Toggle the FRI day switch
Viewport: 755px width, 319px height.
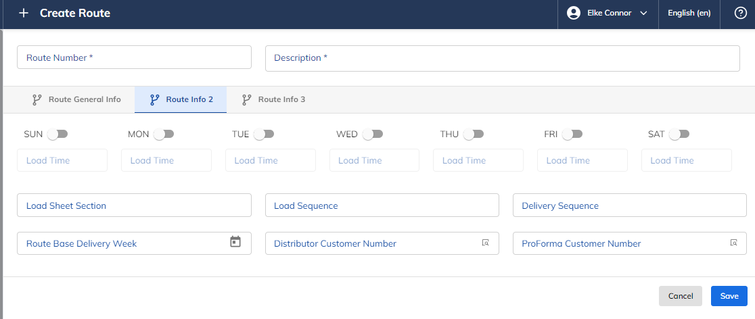(572, 134)
